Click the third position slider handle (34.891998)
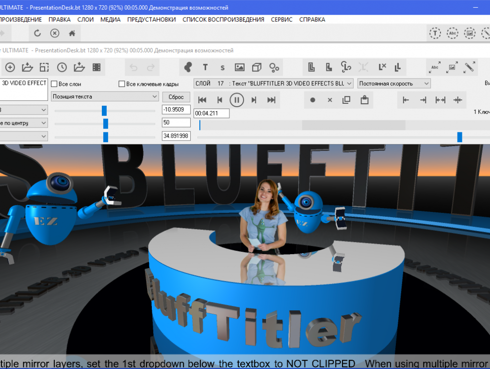Screen dimensions: 490x369 pyautogui.click(x=106, y=137)
